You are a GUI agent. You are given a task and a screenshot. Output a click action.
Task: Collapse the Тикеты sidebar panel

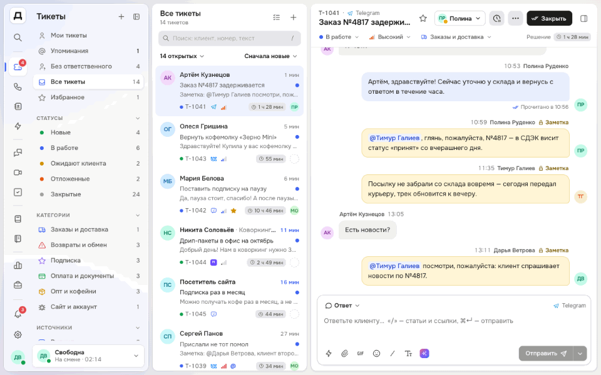point(136,17)
